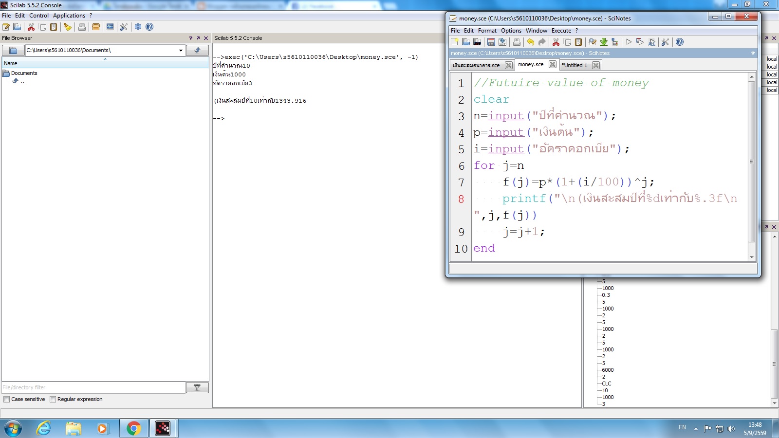This screenshot has height=438, width=779.
Task: Switch to the เงินสะสมธนาคาร.sce tab
Action: tap(476, 65)
